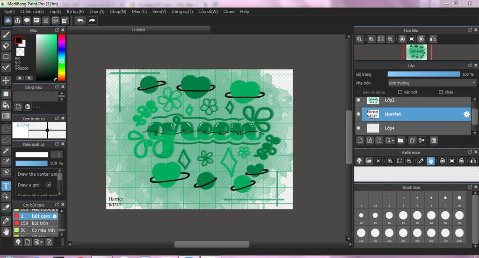Activate the Hand pan tool
Image resolution: width=479 pixels, height=258 pixels.
6,231
